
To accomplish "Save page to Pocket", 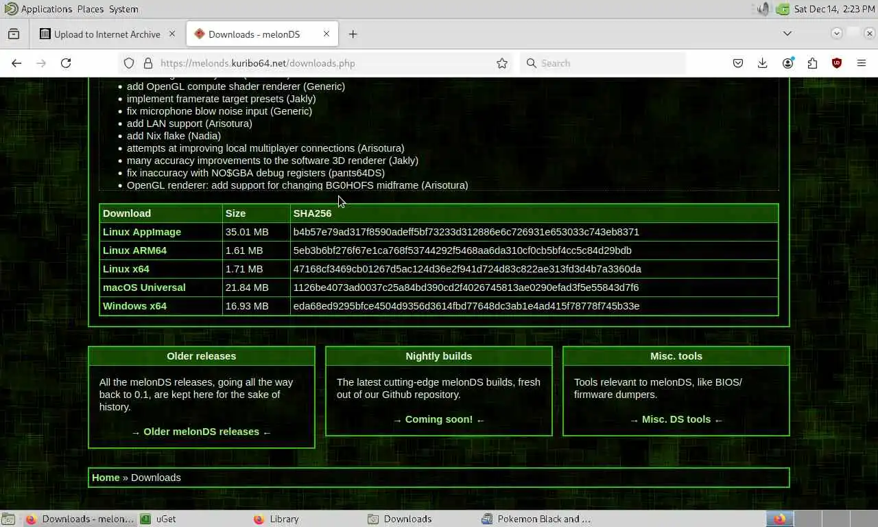I will pyautogui.click(x=738, y=63).
